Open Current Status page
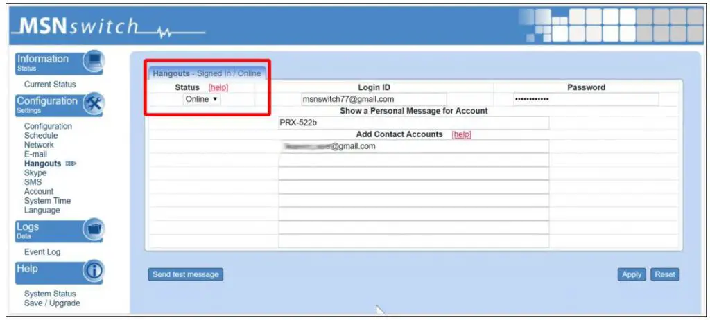Screen dimensions: 710x320 pos(50,85)
